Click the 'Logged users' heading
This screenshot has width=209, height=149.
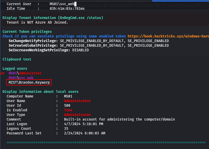15,68
